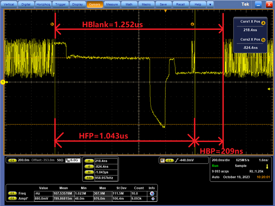Click the Offset:-353.0m readout

pos(43,160)
